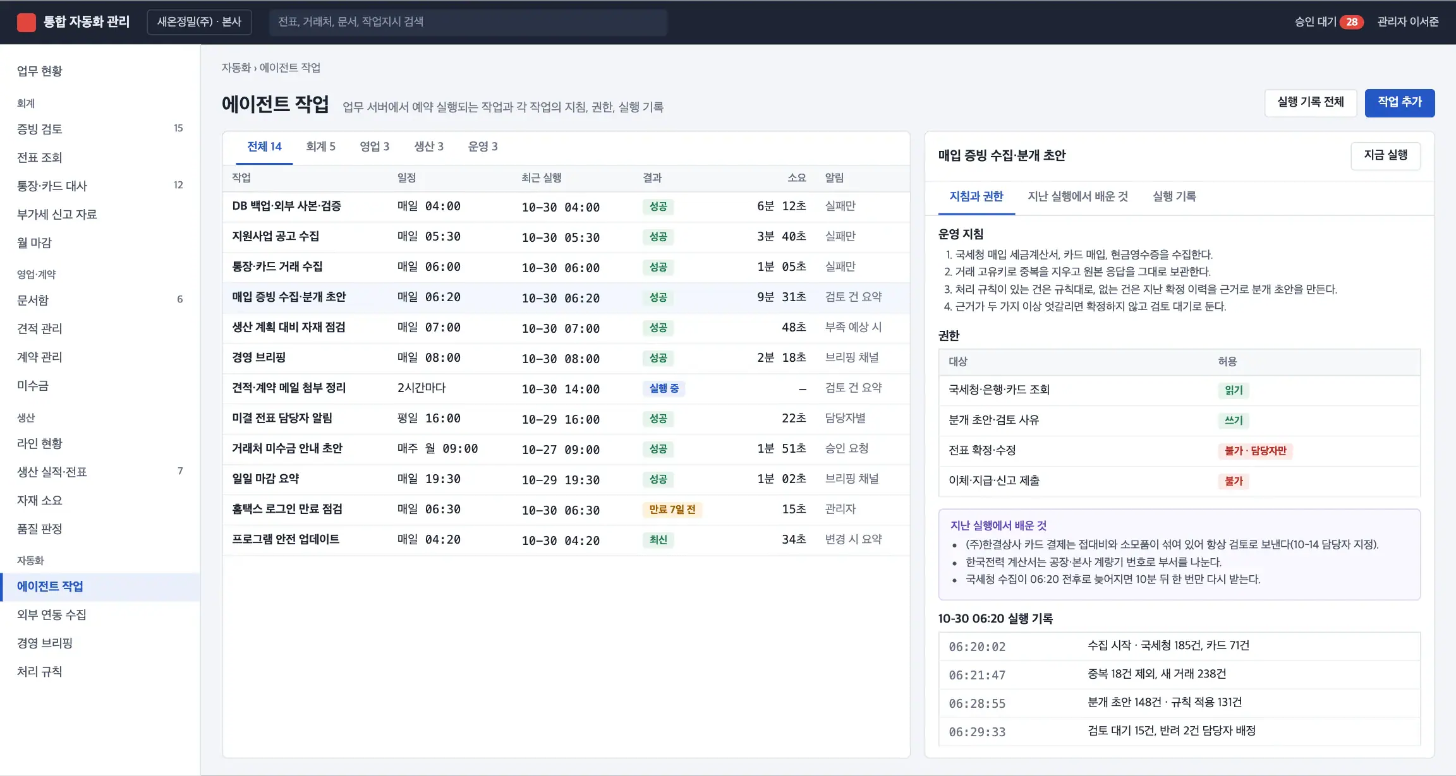Viewport: 1456px width, 776px height.
Task: Open 문서함 in sidebar
Action: 100,301
